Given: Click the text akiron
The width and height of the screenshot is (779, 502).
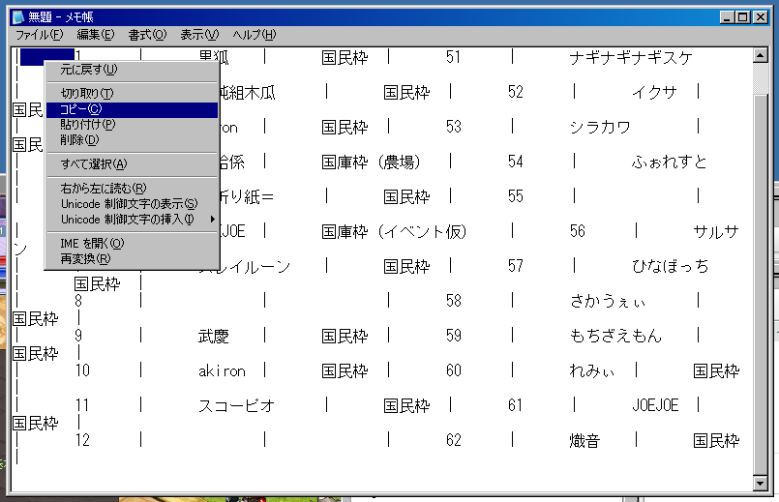Looking at the screenshot, I should pyautogui.click(x=222, y=370).
